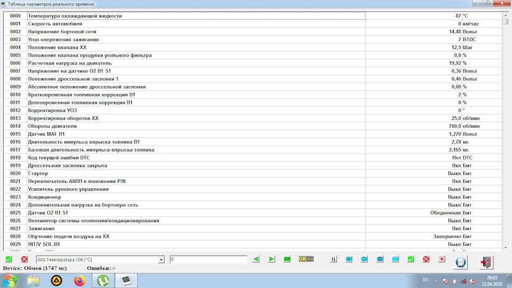Click the red cross icon in right toolbar
The width and height of the screenshot is (512, 288).
(x=426, y=259)
